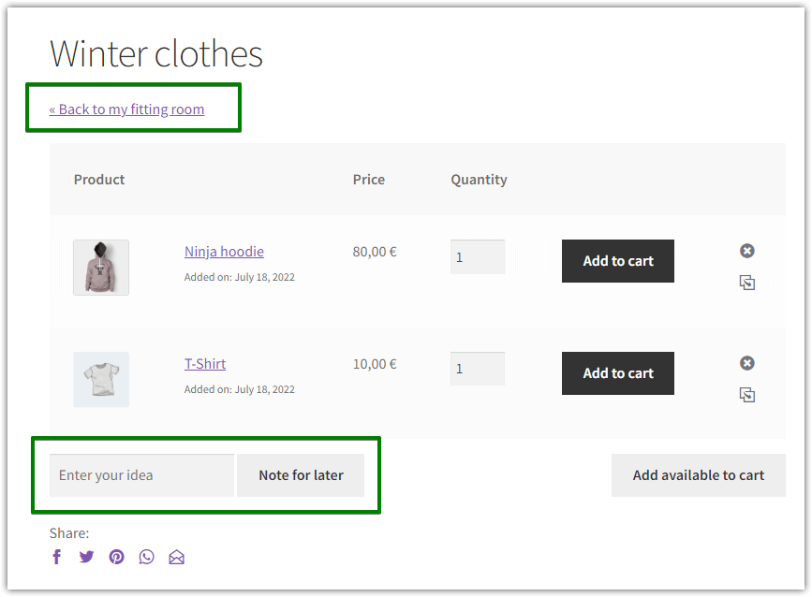Click the Quantity column header
The width and height of the screenshot is (812, 597).
(479, 180)
